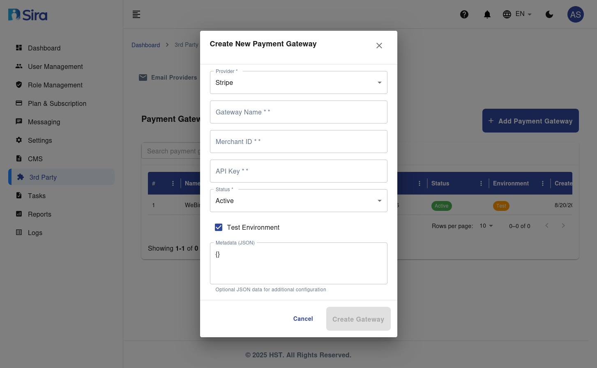Click the Cancel button
597x368 pixels.
(303, 319)
